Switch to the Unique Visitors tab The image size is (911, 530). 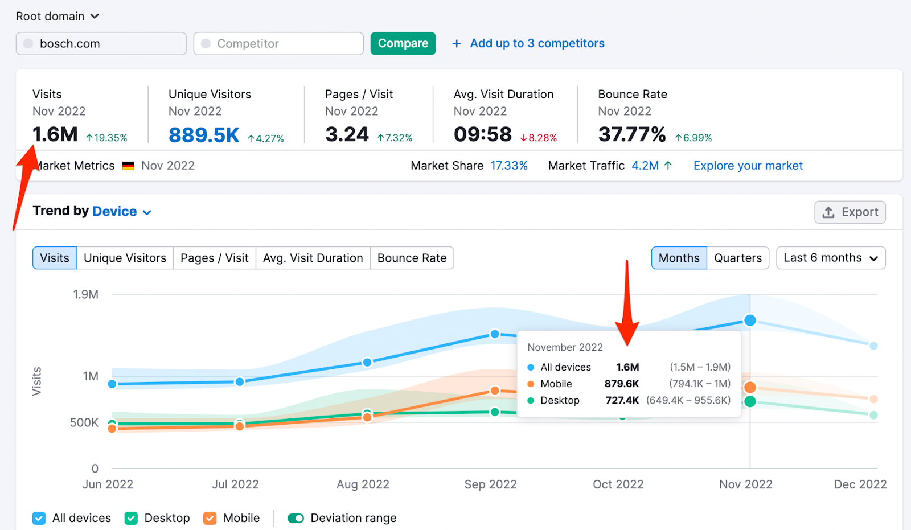(x=125, y=258)
